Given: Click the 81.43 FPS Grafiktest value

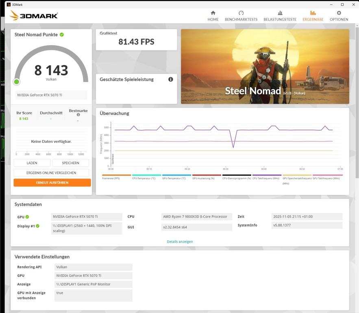Looking at the screenshot, I should tap(136, 42).
